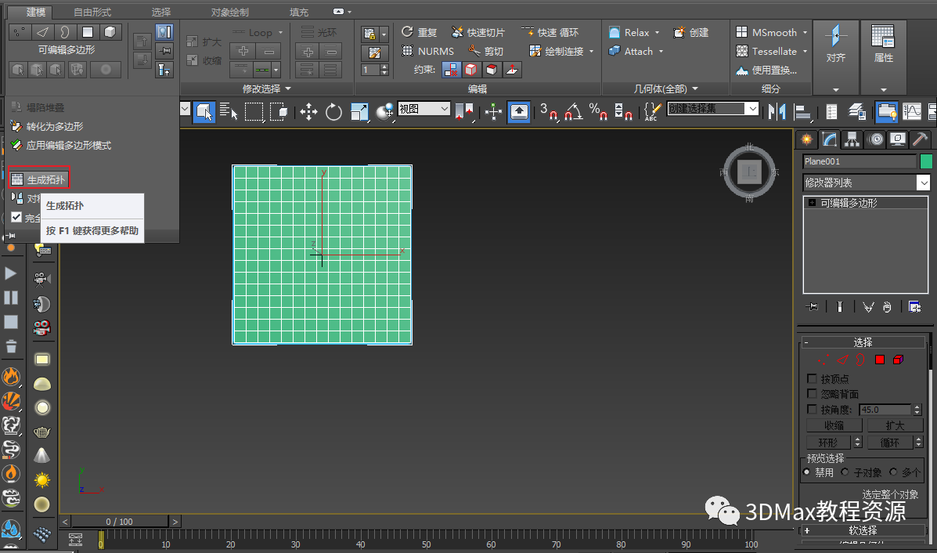Click the Ring button in Selection rollout

pyautogui.click(x=828, y=443)
